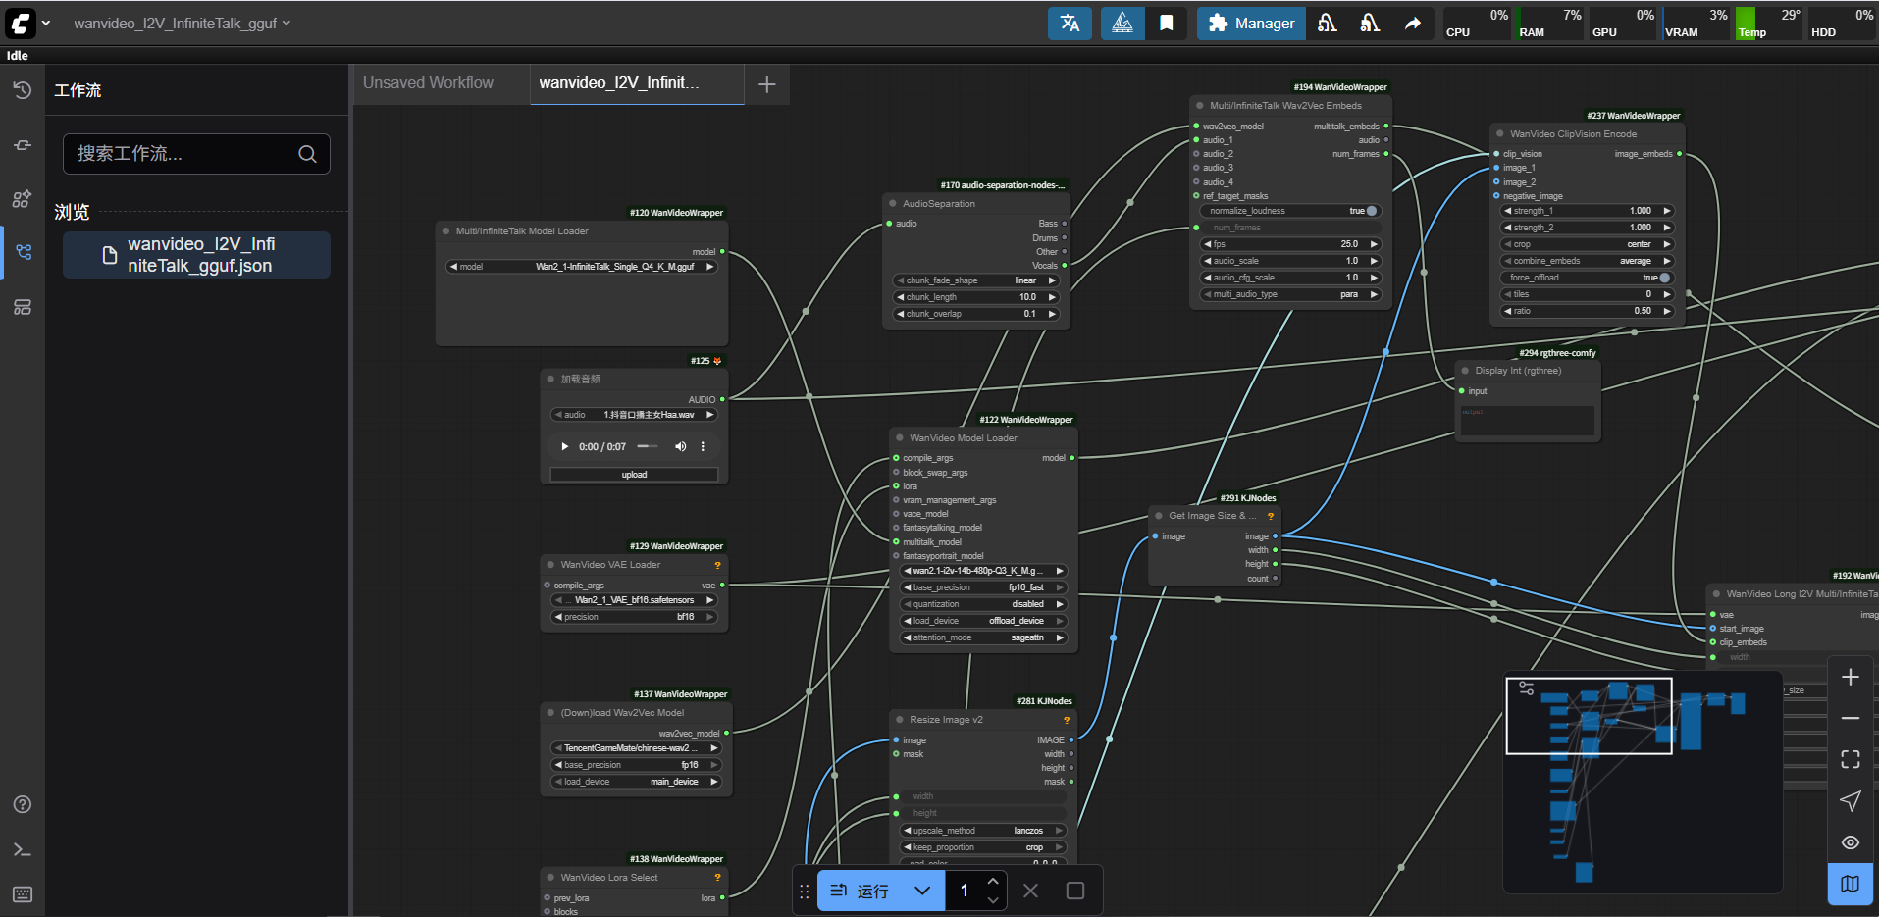Switch to the Unsaved Workflow tab
This screenshot has width=1879, height=917.
[429, 83]
